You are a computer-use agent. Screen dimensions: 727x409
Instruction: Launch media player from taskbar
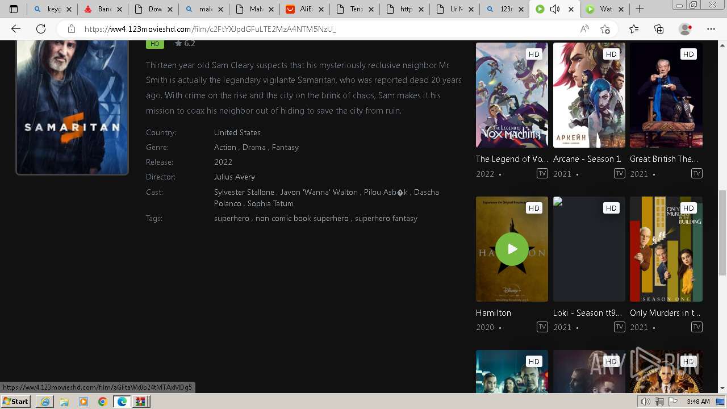pos(83,401)
